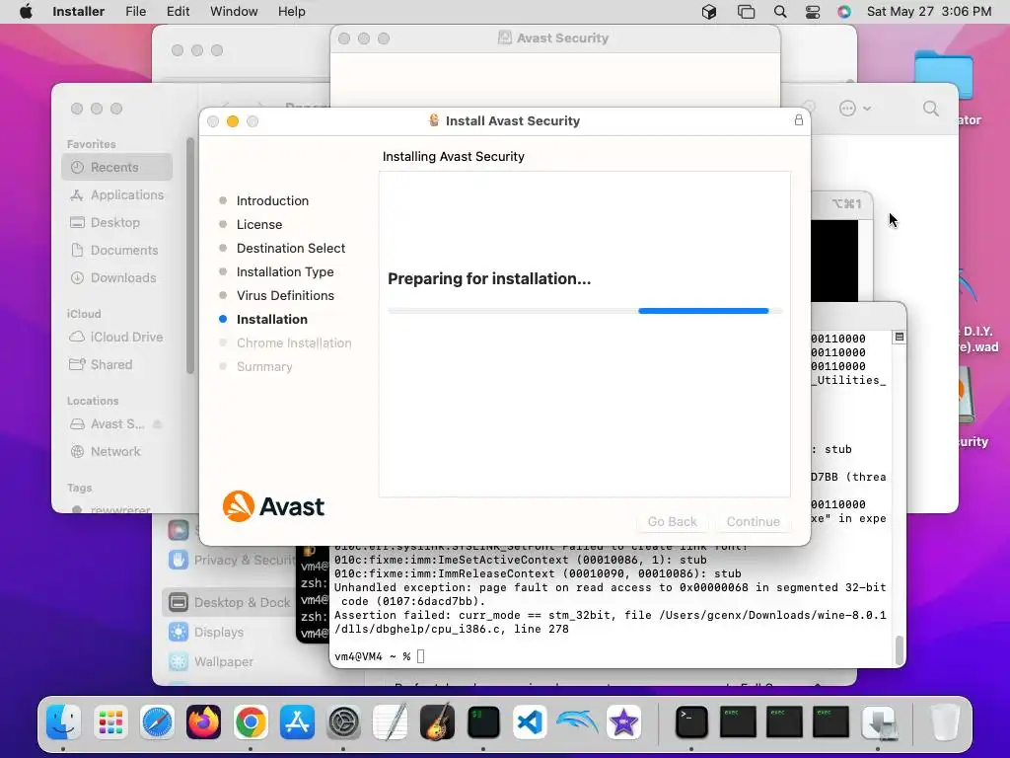Click the Avast Security window title
This screenshot has height=758, width=1010.
tap(562, 38)
